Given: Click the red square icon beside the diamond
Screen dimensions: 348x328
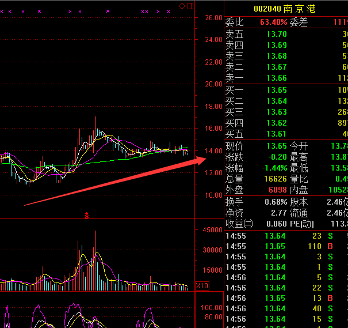Looking at the screenshot, I should tap(190, 6).
